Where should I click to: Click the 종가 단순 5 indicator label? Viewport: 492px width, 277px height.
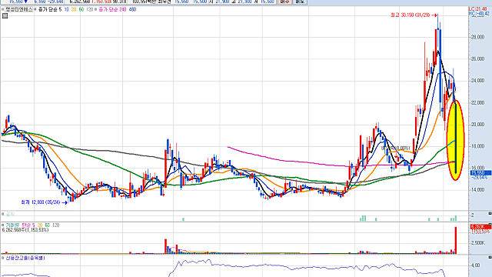tap(50, 9)
